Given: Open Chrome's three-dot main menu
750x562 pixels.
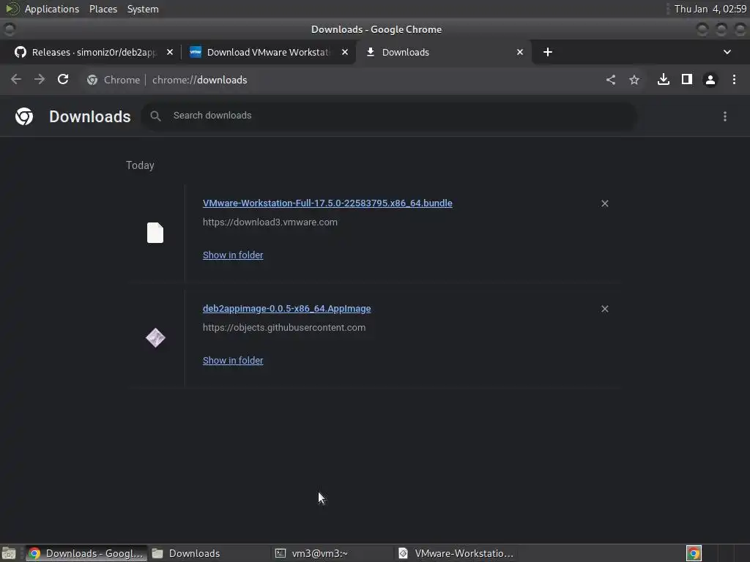Looking at the screenshot, I should click(734, 79).
